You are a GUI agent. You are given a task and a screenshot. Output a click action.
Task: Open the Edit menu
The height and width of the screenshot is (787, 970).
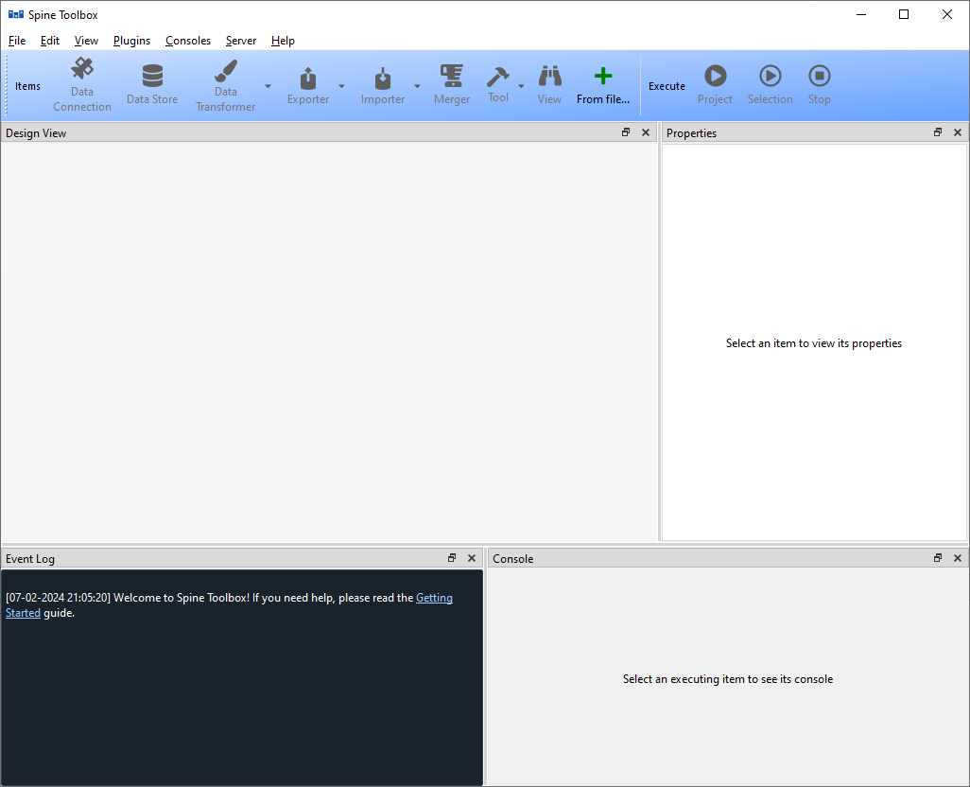click(x=49, y=41)
